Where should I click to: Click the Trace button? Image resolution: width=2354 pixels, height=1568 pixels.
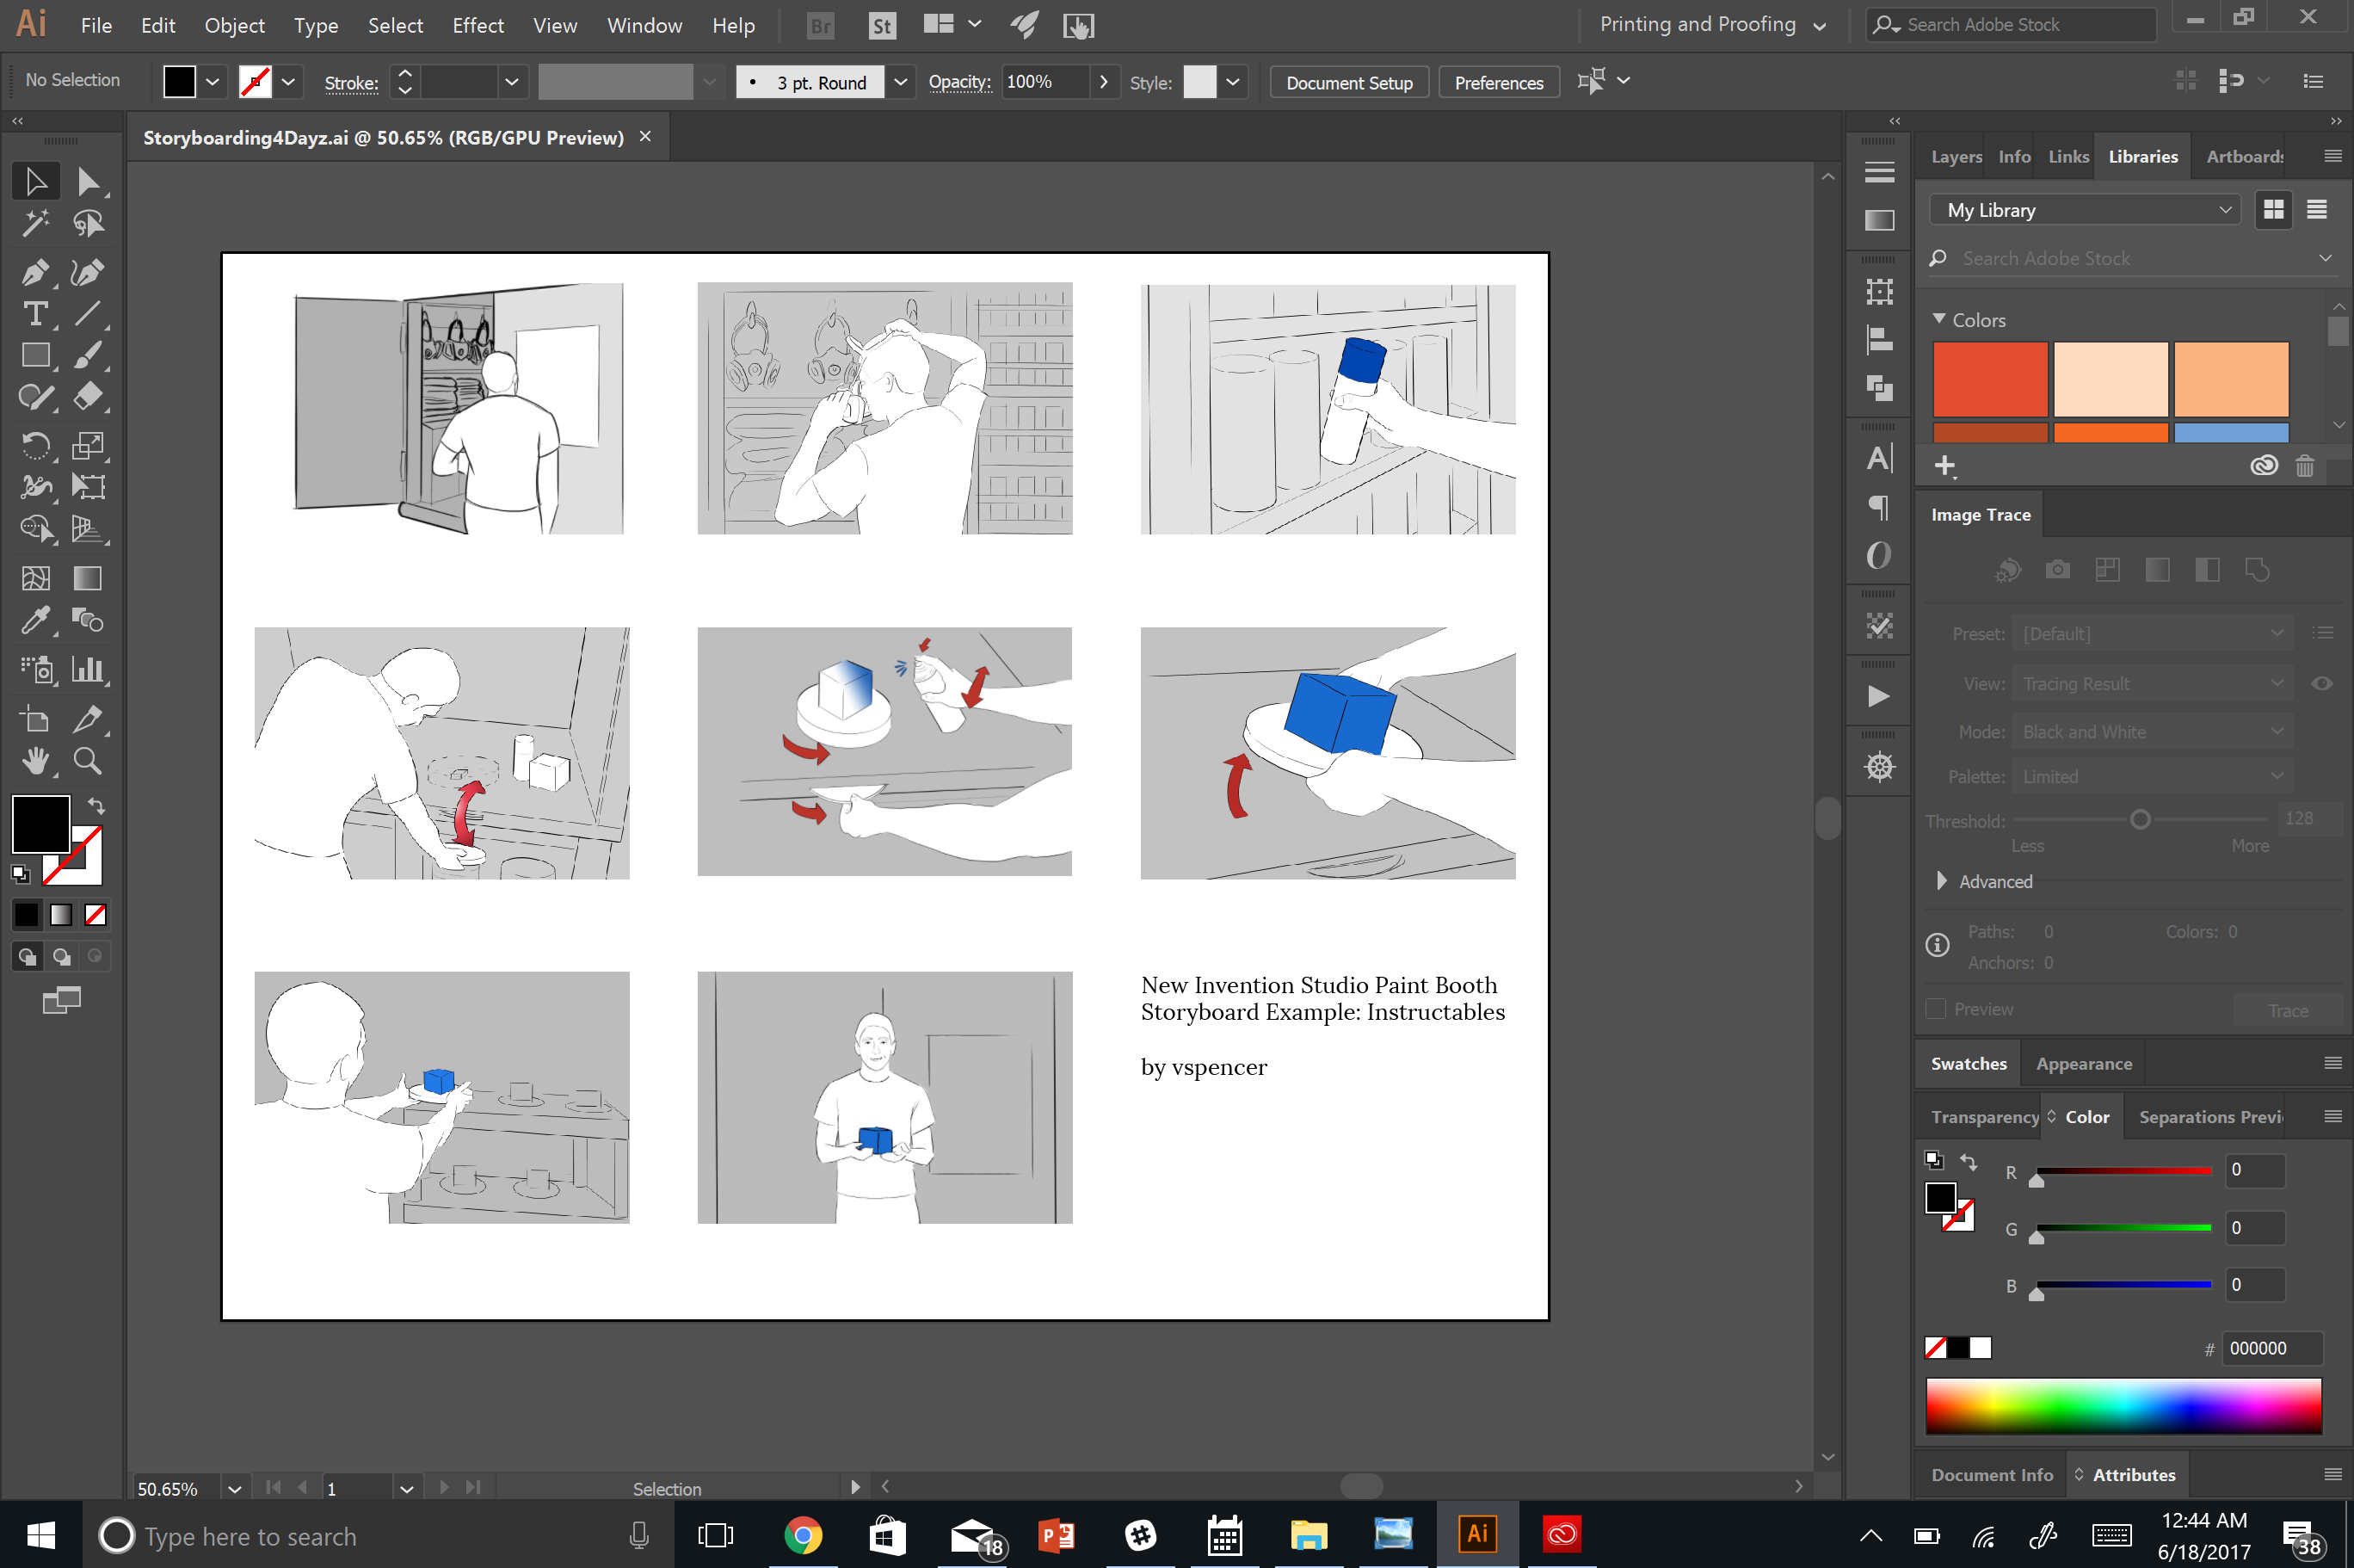(2287, 1010)
